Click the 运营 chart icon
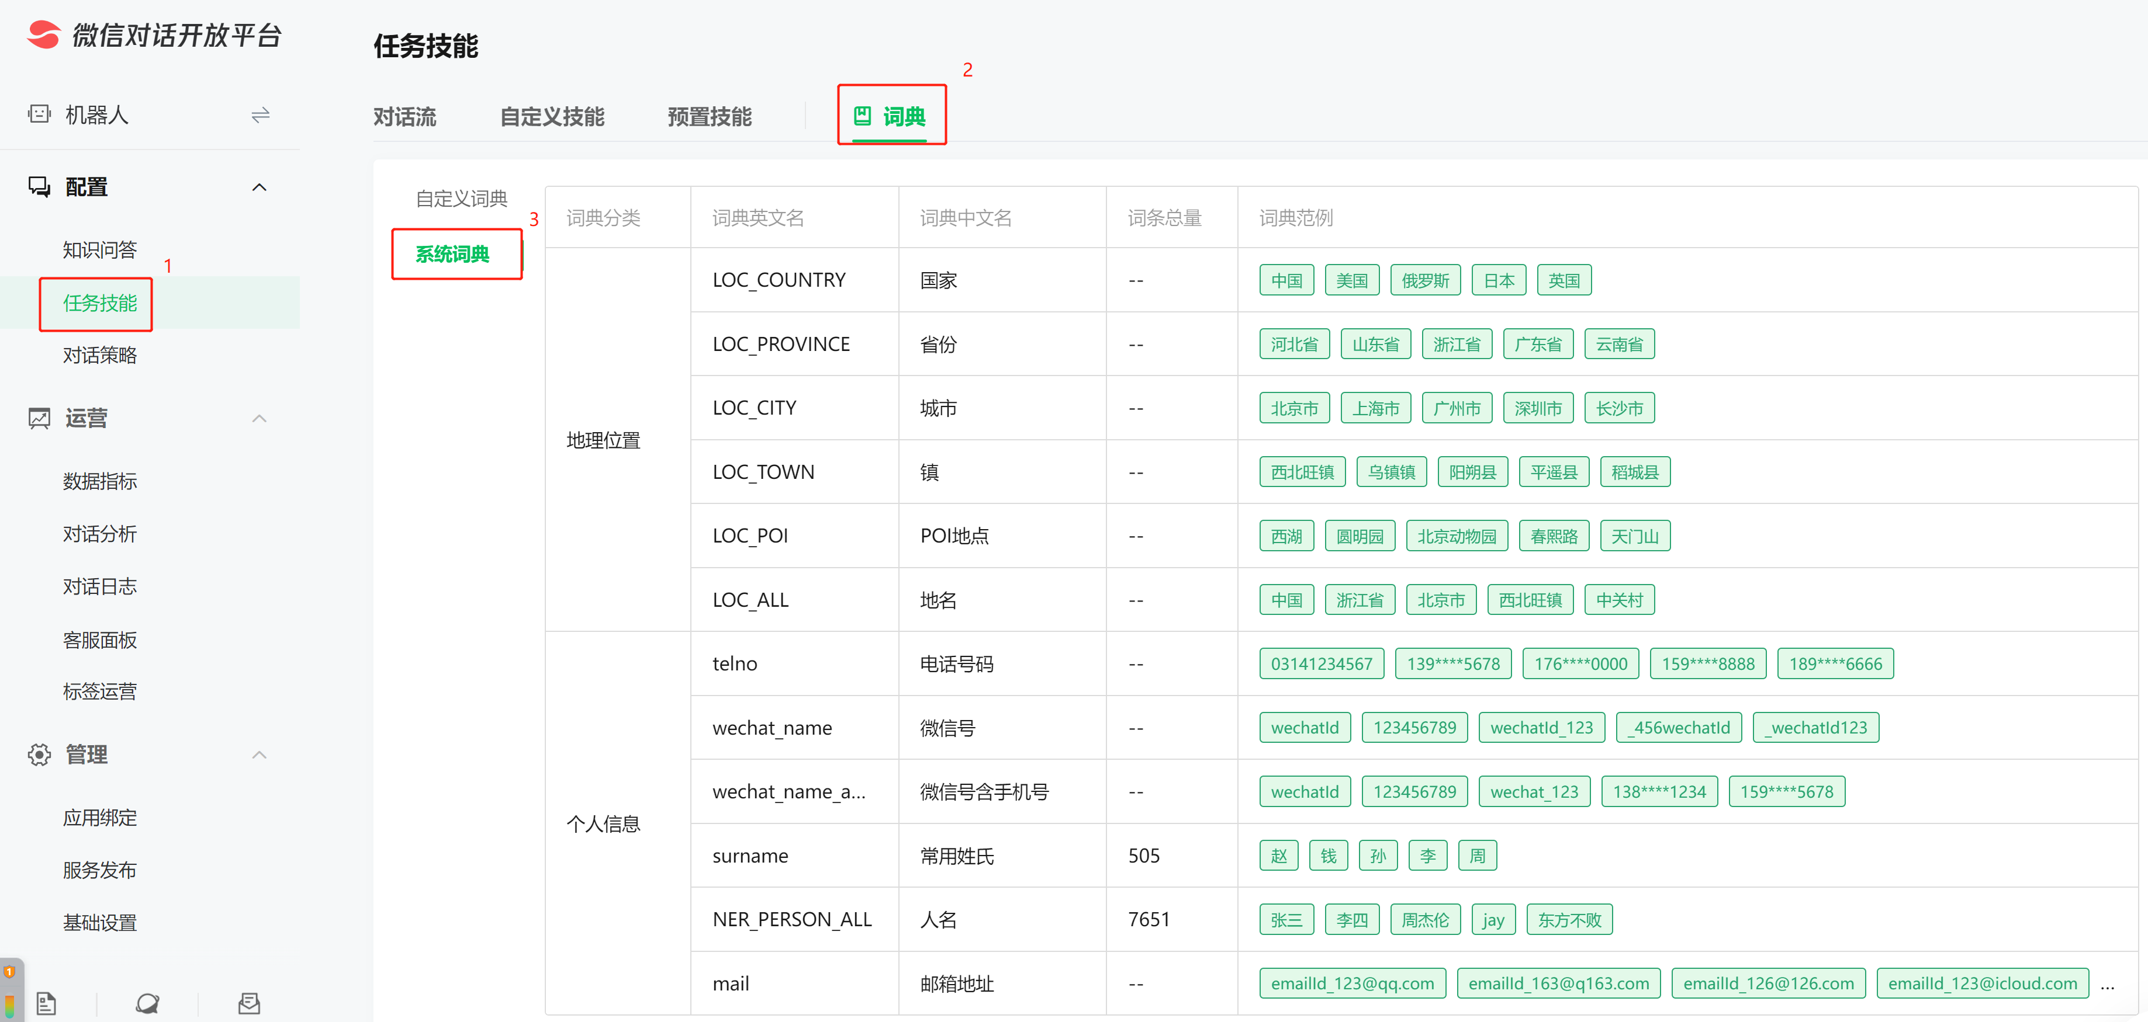Screen dimensions: 2148x1022 [39, 418]
